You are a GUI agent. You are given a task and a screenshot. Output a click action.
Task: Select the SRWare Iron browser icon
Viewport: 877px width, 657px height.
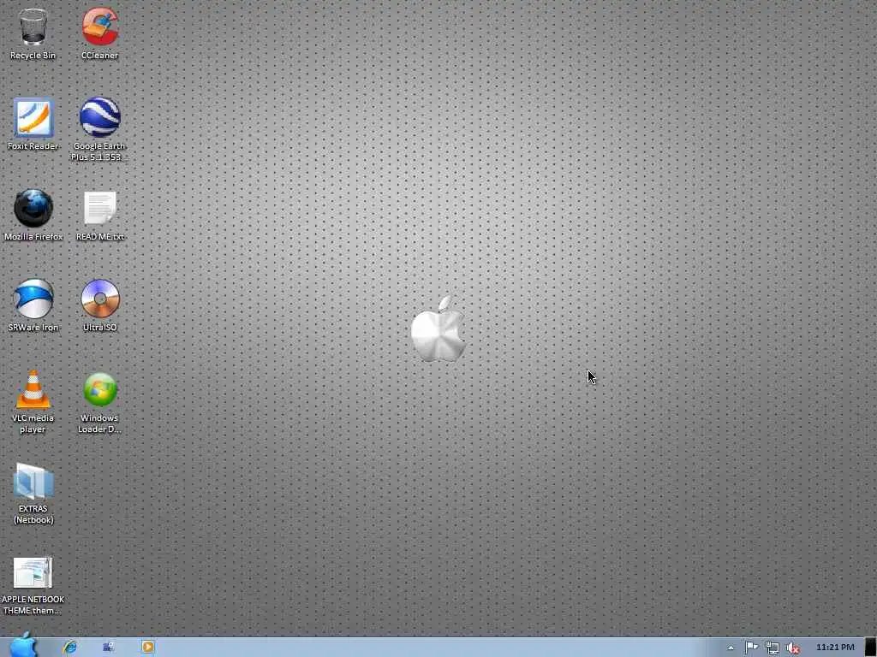33,305
